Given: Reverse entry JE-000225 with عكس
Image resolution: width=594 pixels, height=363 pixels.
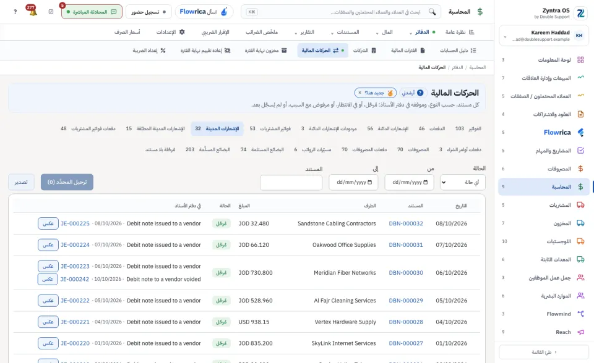Looking at the screenshot, I should point(48,223).
